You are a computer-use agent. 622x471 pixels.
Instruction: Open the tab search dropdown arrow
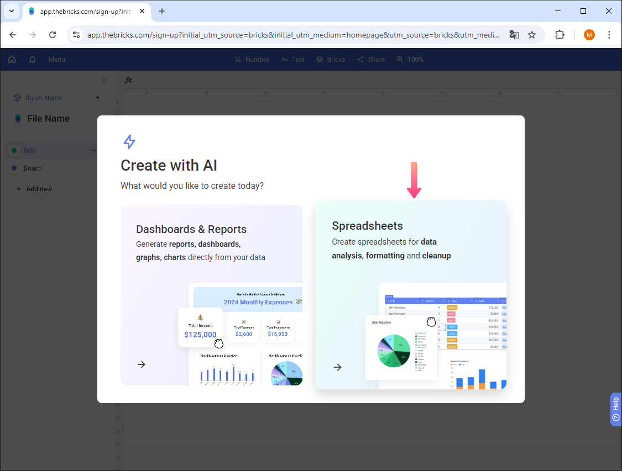coord(12,11)
